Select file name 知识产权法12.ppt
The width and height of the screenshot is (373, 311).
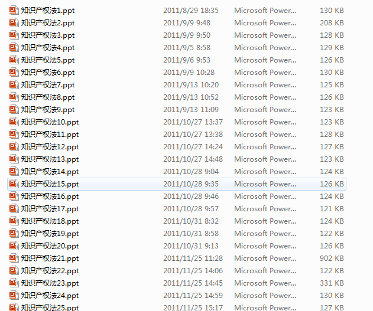pyautogui.click(x=50, y=147)
